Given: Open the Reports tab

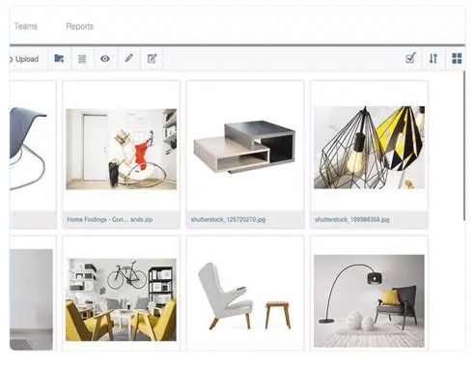Looking at the screenshot, I should (x=79, y=26).
